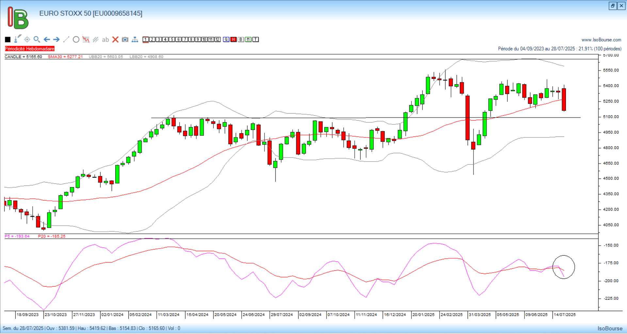
Task: Click the 14/07/2025 date axis label
Action: pos(565,315)
